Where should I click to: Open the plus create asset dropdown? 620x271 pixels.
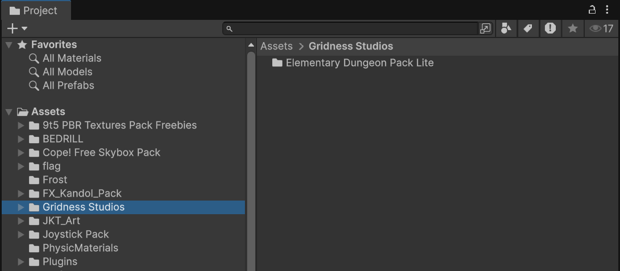(17, 28)
